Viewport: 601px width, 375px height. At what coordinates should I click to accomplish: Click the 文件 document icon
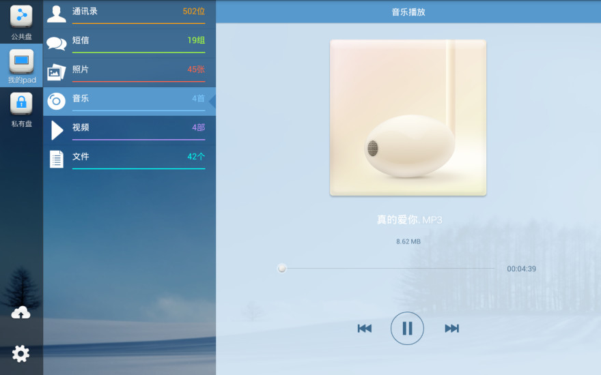pyautogui.click(x=57, y=159)
